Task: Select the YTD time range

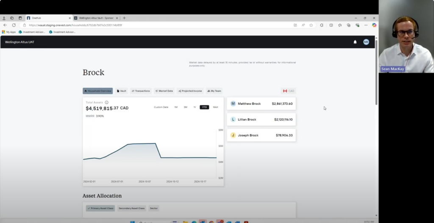Action: (204, 107)
